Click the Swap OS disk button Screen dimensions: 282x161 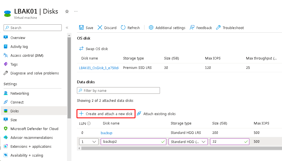[93, 49]
